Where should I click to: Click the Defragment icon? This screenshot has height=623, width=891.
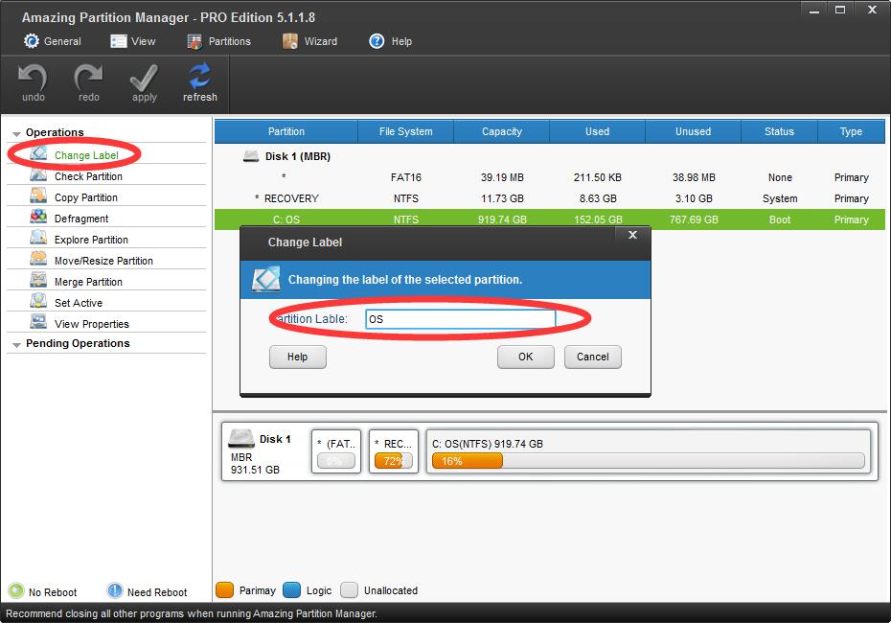38,217
